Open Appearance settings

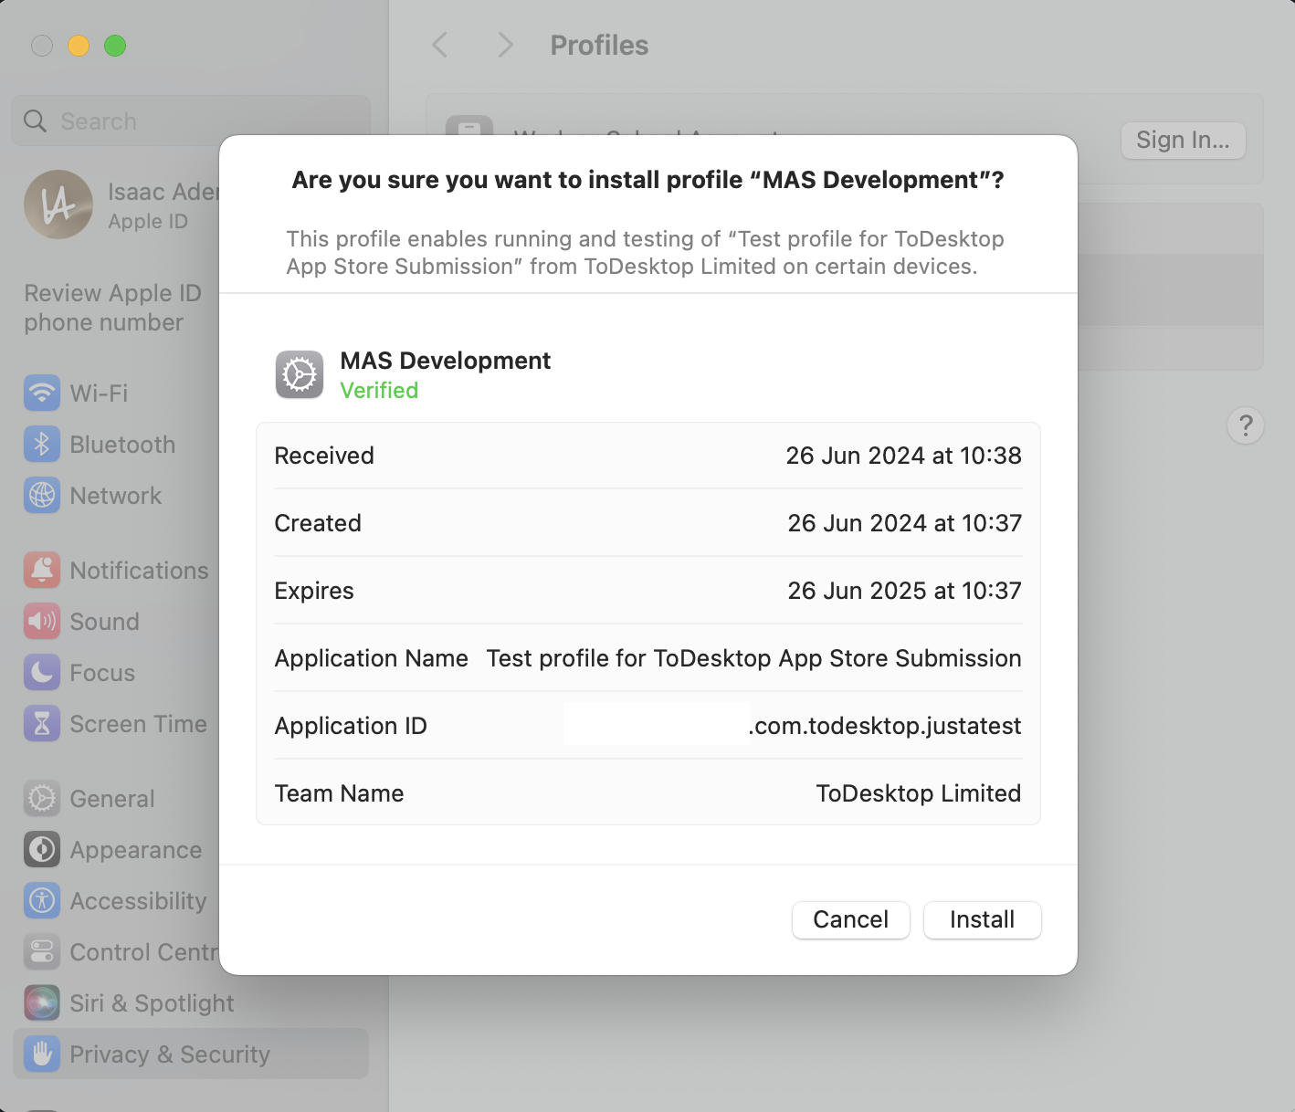(x=135, y=849)
